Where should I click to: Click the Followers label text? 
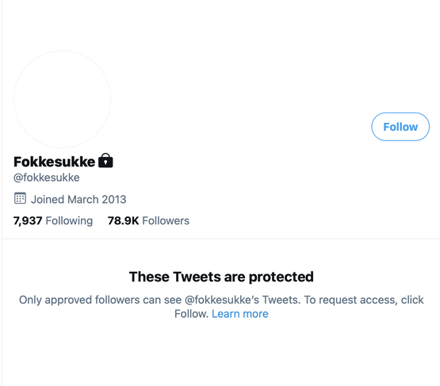coord(166,221)
